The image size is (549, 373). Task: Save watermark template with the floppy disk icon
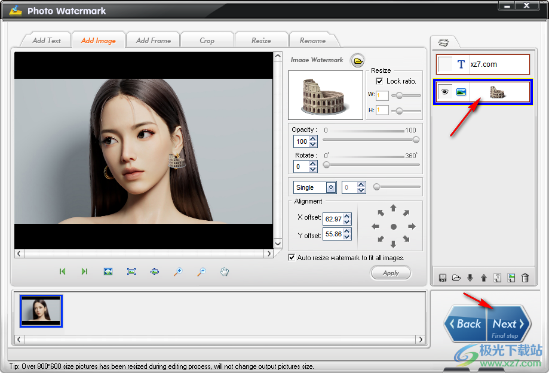[443, 278]
